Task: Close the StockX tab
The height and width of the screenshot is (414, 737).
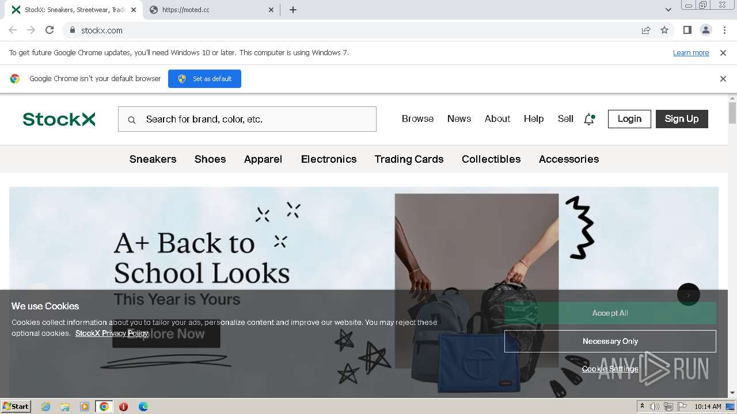Action: 133,10
